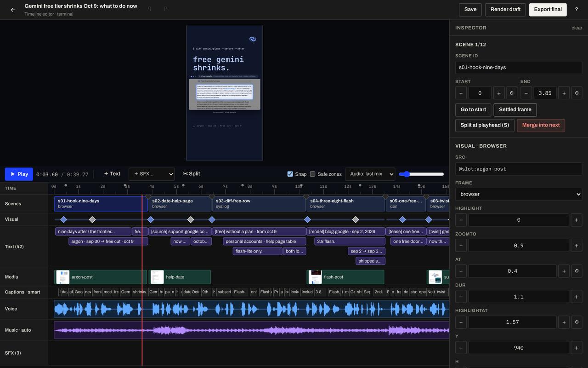Select the blue Visual keyframe at s04-three-eight-flash start
The image size is (588, 368).
(307, 219)
